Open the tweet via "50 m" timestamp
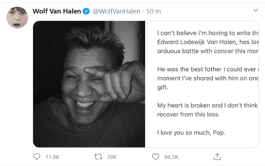The height and width of the screenshot is (166, 265). [154, 11]
